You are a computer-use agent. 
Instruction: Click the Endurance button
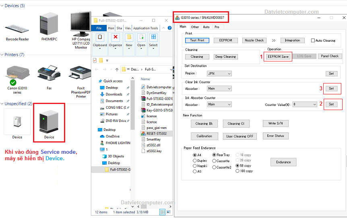(x=283, y=162)
